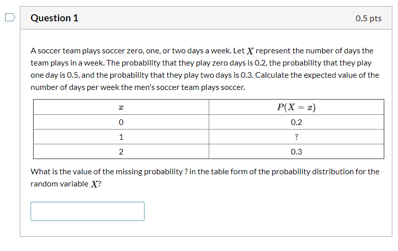The image size is (398, 251).
Task: Click the x column header cell
Action: tap(121, 107)
